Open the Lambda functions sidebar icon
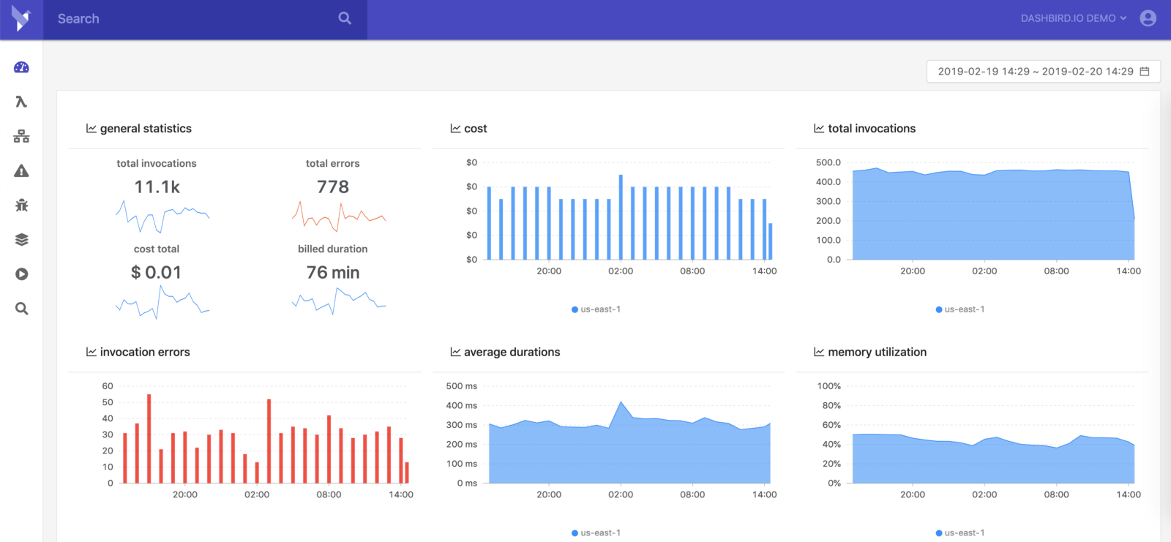1171x542 pixels. 21,102
